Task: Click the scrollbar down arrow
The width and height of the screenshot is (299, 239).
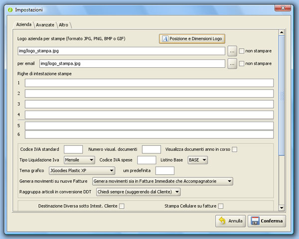Action: click(x=282, y=208)
